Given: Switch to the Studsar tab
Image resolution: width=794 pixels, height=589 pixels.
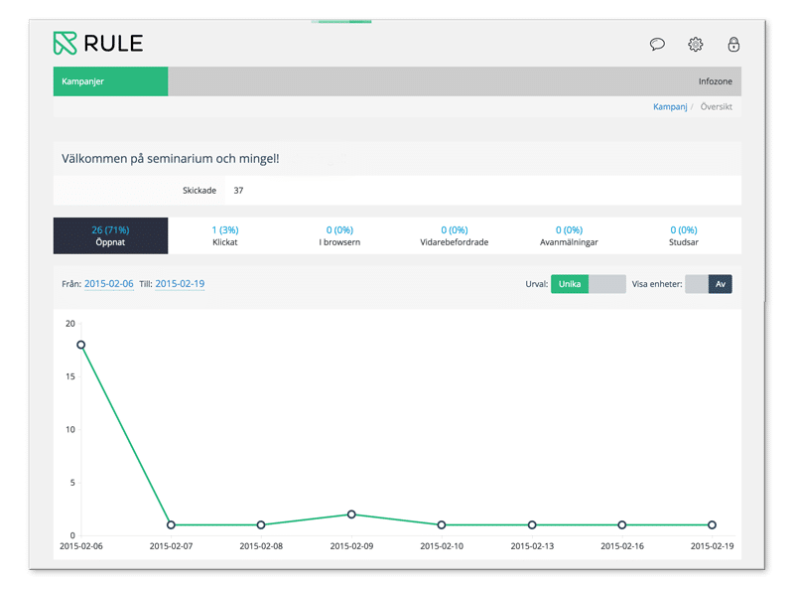Looking at the screenshot, I should point(684,235).
